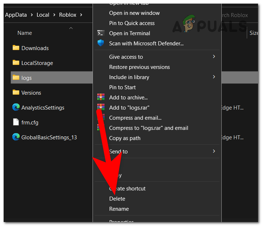The image size is (262, 226).
Task: Expand the Include in library submenu arrow
Action: 214,77
